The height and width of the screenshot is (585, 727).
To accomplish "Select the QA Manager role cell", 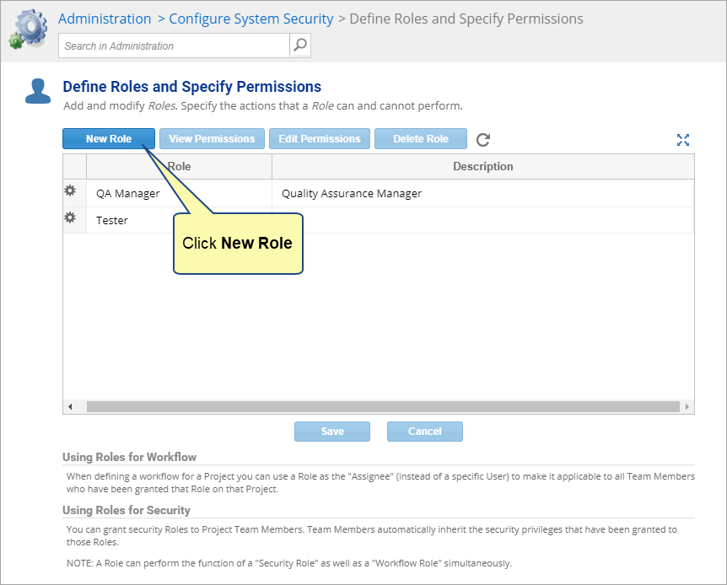I will coord(179,193).
